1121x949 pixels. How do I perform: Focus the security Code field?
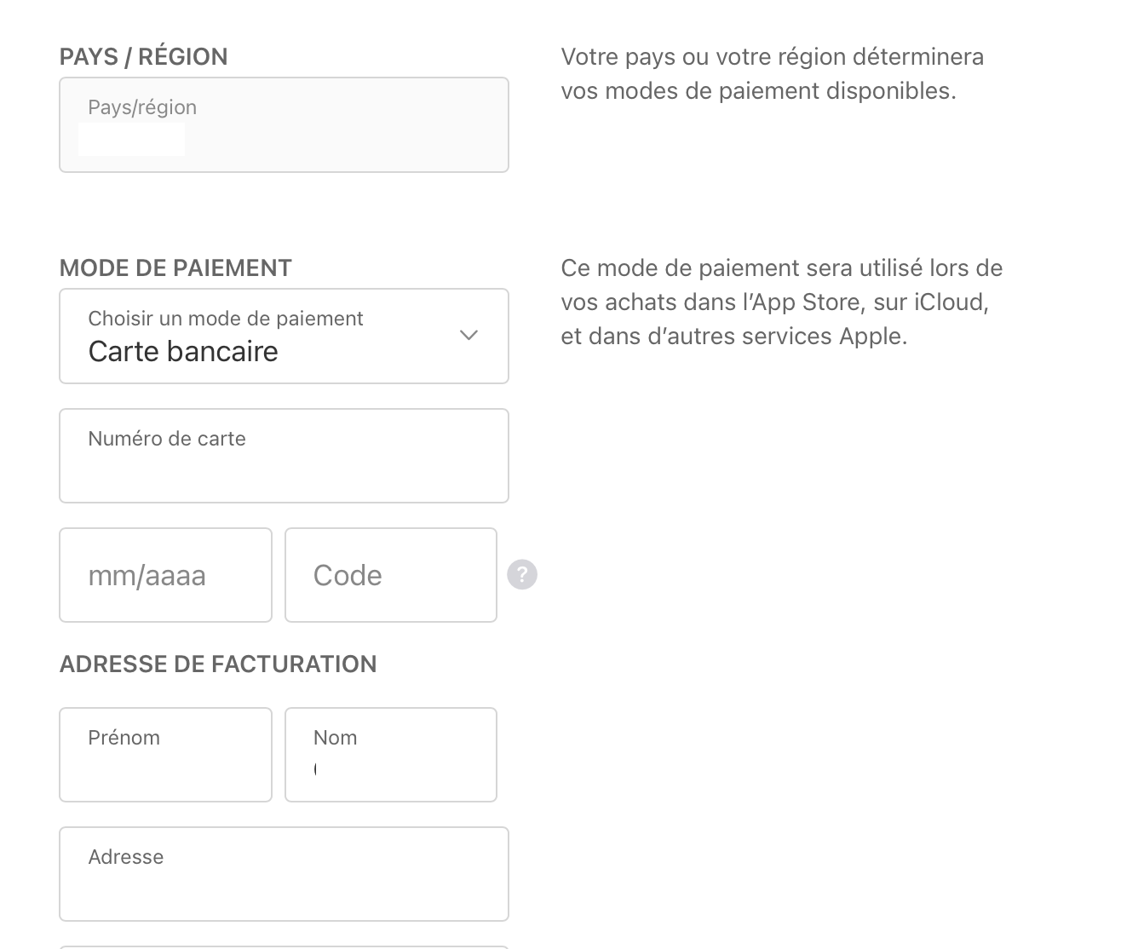(x=390, y=575)
